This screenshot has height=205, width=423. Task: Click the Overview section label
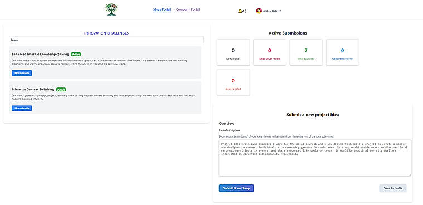(226, 124)
